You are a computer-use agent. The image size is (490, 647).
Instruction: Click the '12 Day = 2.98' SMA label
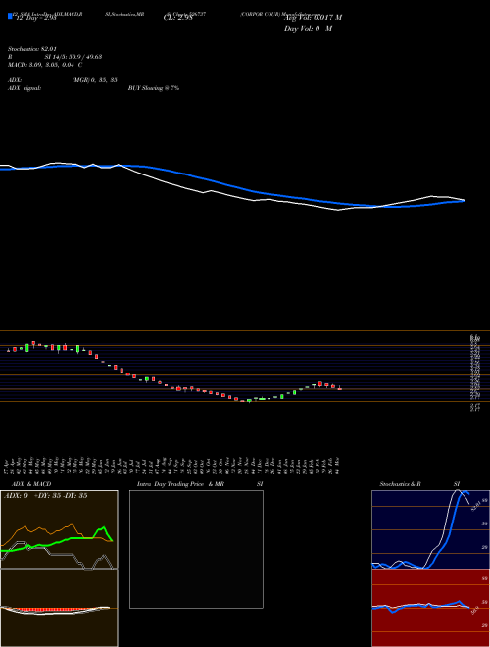(34, 19)
